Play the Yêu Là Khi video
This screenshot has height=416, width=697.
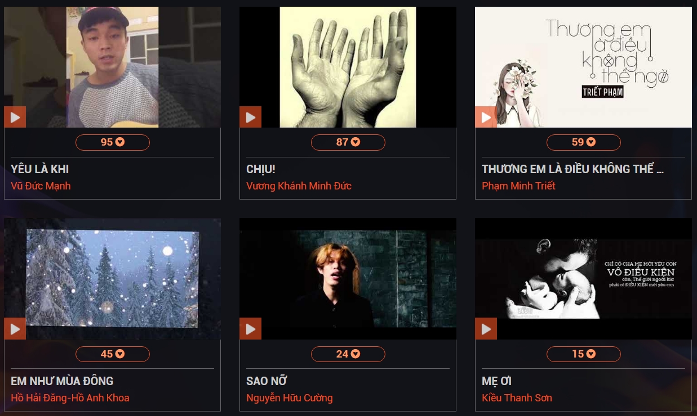pyautogui.click(x=15, y=117)
